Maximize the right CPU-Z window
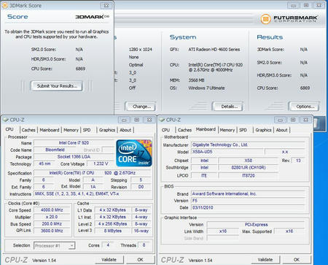This screenshot has height=265, width=328. (x=293, y=120)
